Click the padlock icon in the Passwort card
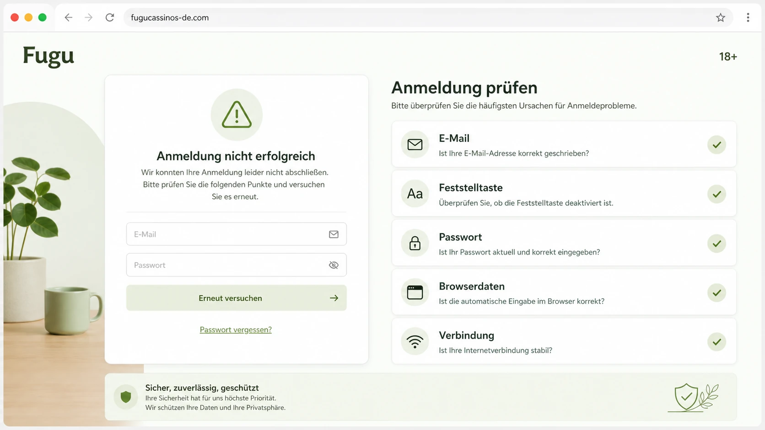This screenshot has height=430, width=765. coord(415,243)
